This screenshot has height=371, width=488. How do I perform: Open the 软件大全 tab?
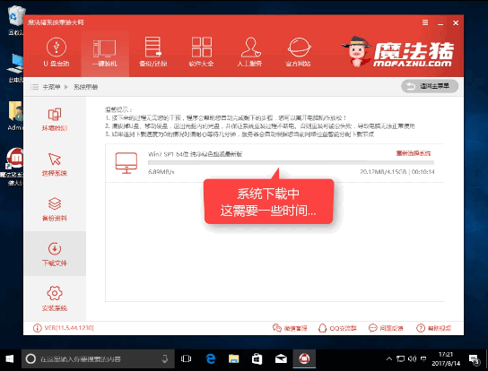click(x=201, y=52)
